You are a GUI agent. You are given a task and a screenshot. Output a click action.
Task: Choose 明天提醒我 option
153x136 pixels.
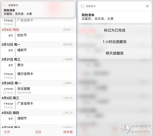[115, 53]
